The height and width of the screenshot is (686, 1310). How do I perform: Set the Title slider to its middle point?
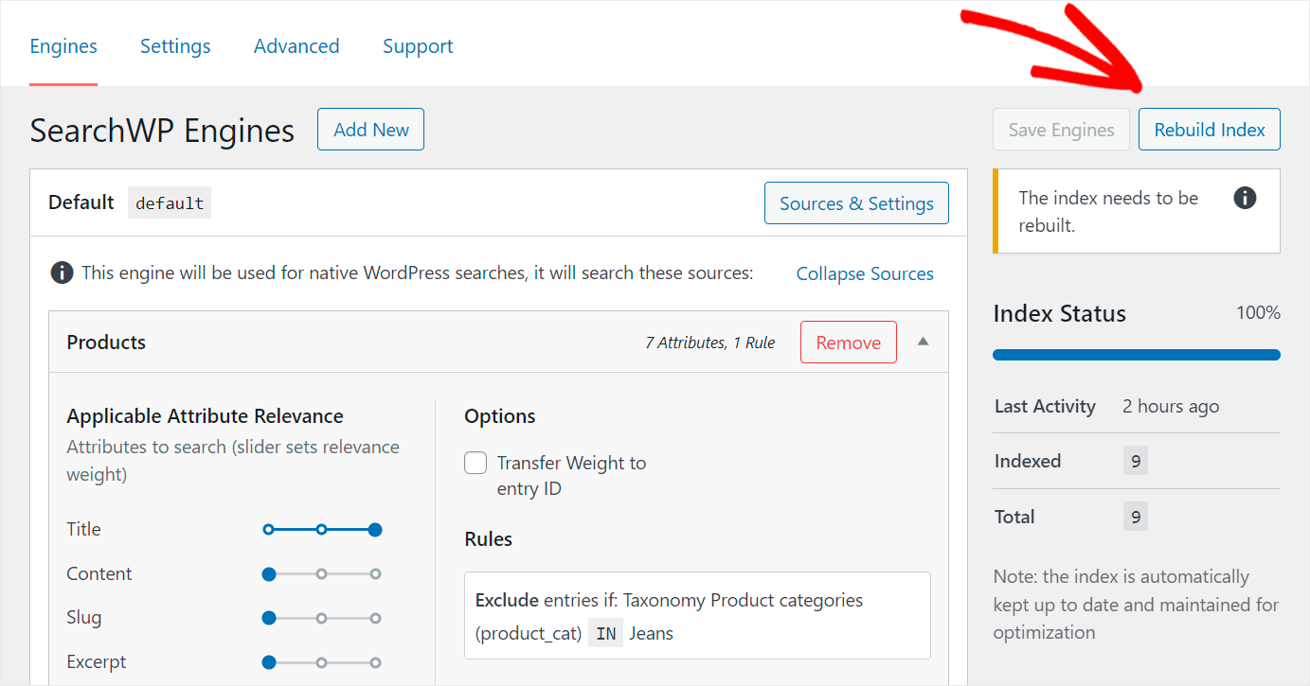click(322, 530)
